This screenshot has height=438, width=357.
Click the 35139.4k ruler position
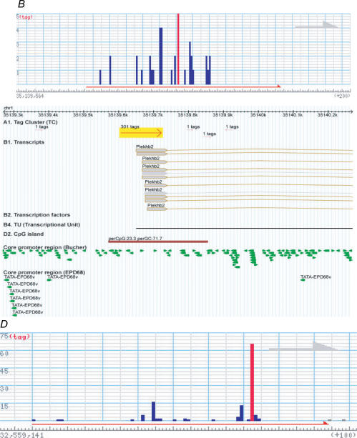[48, 114]
